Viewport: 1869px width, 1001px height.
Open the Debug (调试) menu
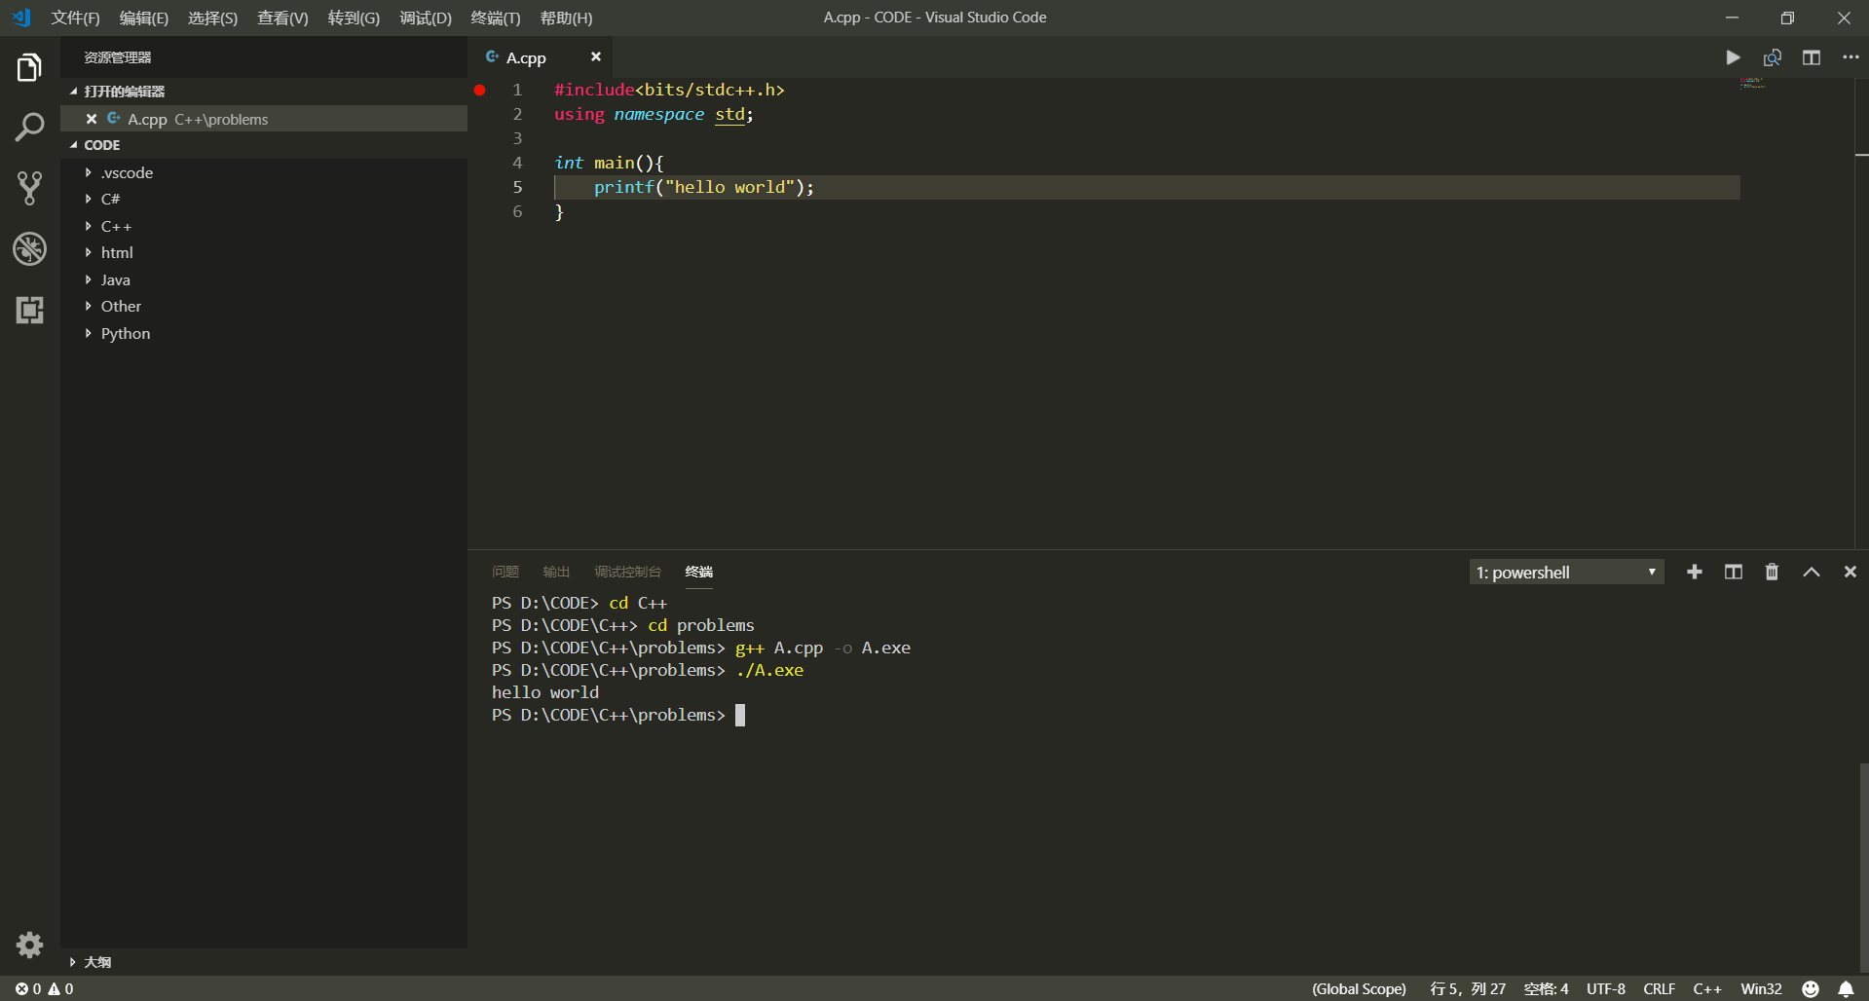point(426,18)
